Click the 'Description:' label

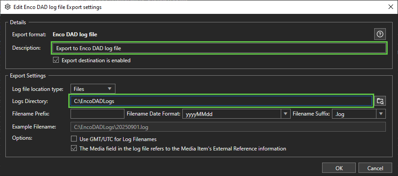point(27,48)
